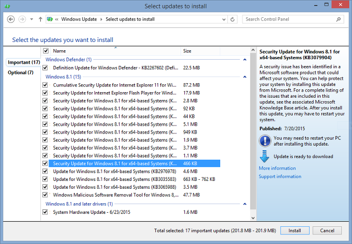Click the Back navigation arrow
Viewport: 352px width, 244px height.
(x=11, y=20)
